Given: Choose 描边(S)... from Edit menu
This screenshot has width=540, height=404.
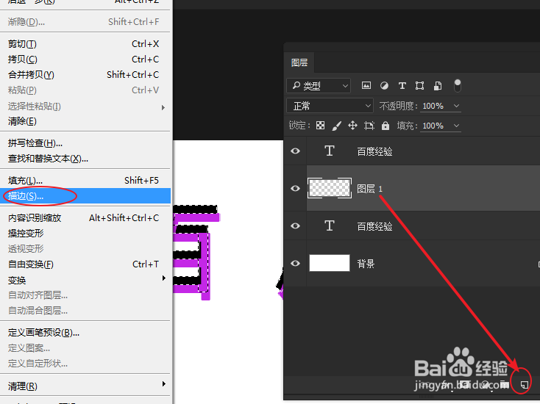Looking at the screenshot, I should pos(85,196).
